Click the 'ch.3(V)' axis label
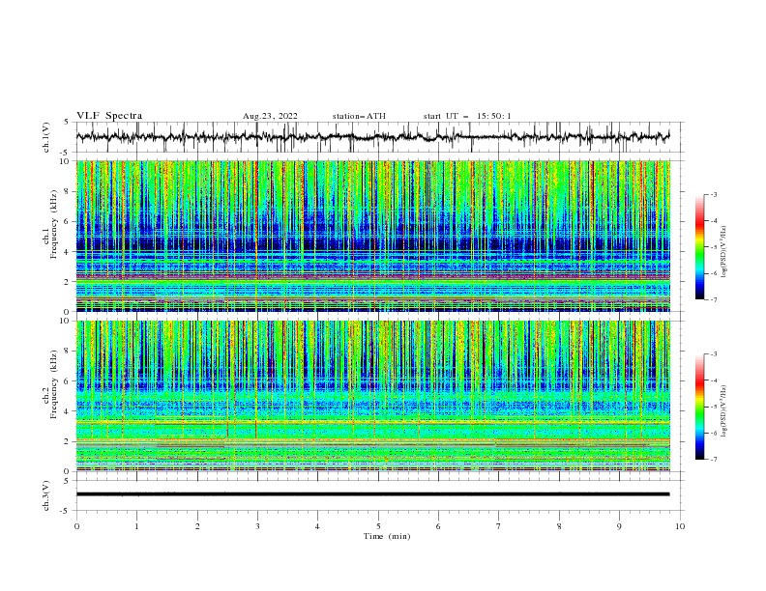The height and width of the screenshot is (591, 766). (x=46, y=495)
